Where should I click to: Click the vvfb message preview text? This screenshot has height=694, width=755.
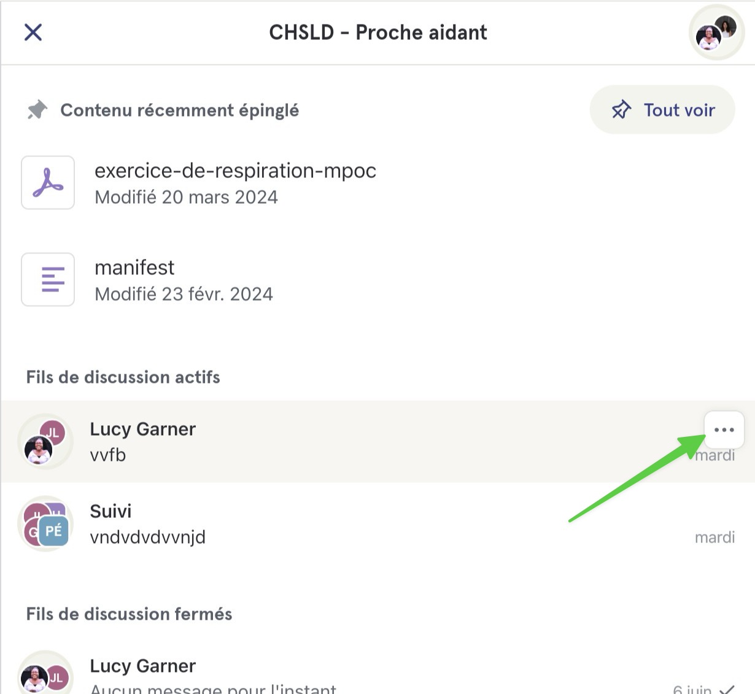108,455
